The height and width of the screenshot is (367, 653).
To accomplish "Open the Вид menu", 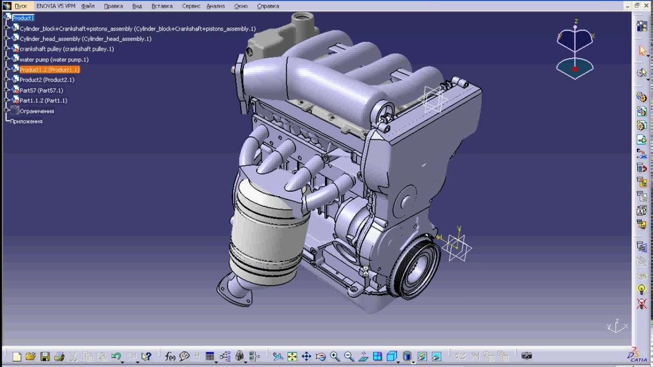I will pyautogui.click(x=136, y=6).
